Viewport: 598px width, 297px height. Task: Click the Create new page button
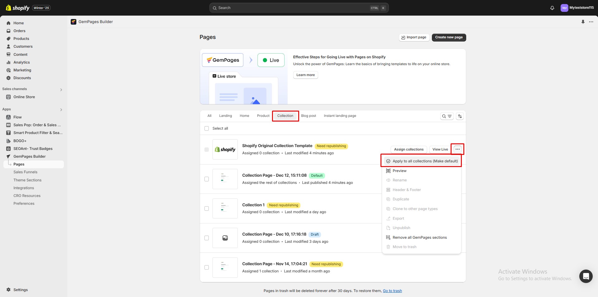[448, 37]
